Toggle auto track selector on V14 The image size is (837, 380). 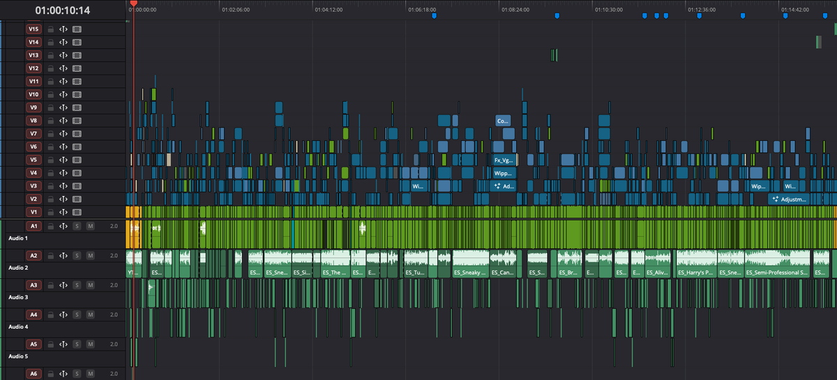click(x=63, y=42)
